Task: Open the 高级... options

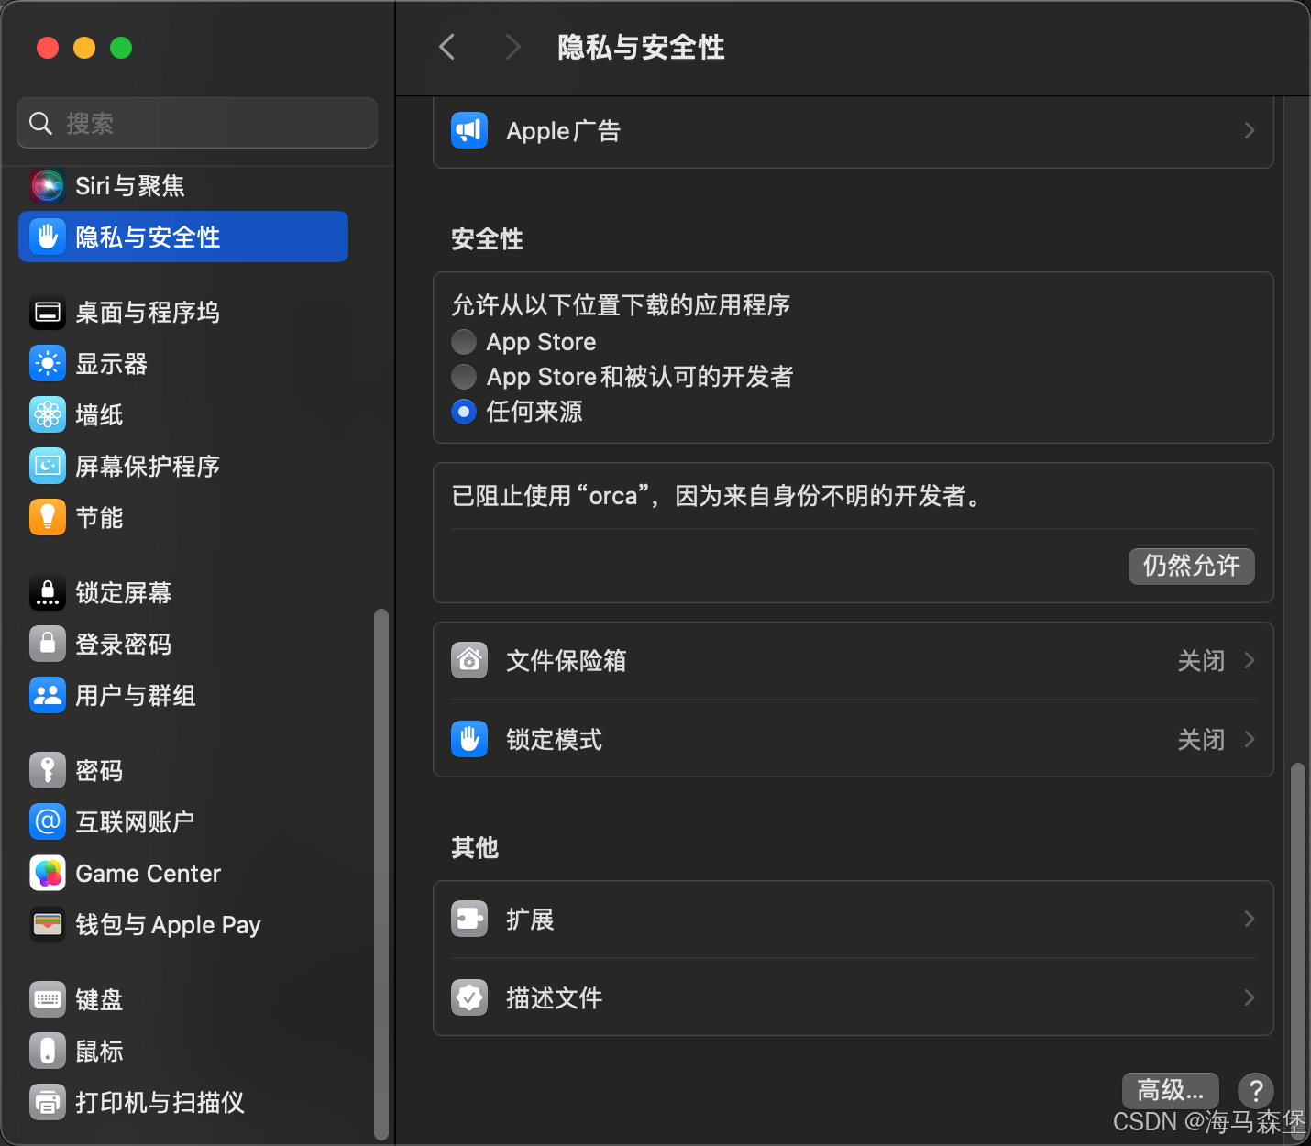Action: pyautogui.click(x=1170, y=1090)
